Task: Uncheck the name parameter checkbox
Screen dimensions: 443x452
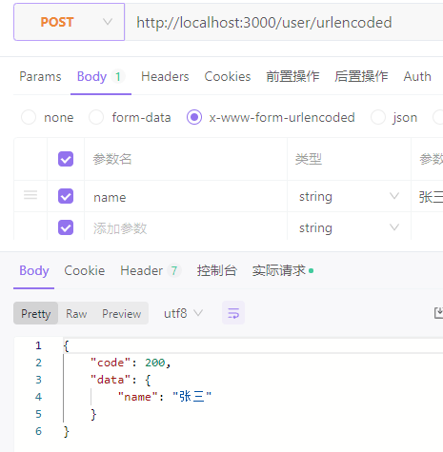Action: [x=66, y=196]
